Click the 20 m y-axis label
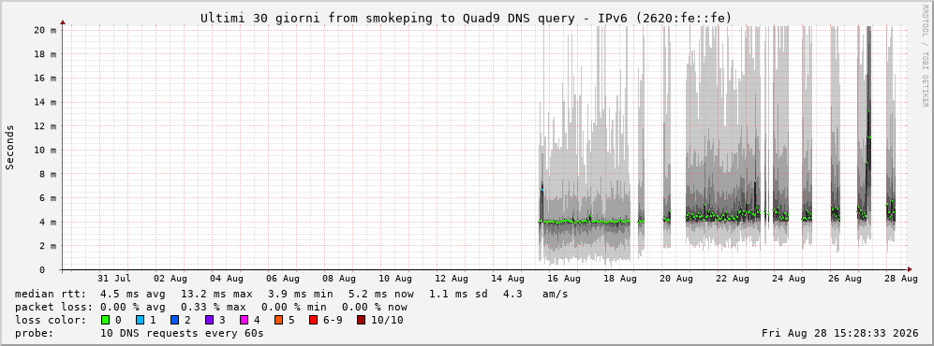This screenshot has width=934, height=346. pos(45,30)
